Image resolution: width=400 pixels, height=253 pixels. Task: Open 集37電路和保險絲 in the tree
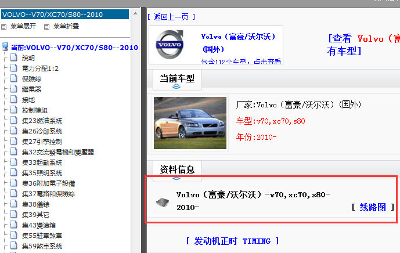48,194
